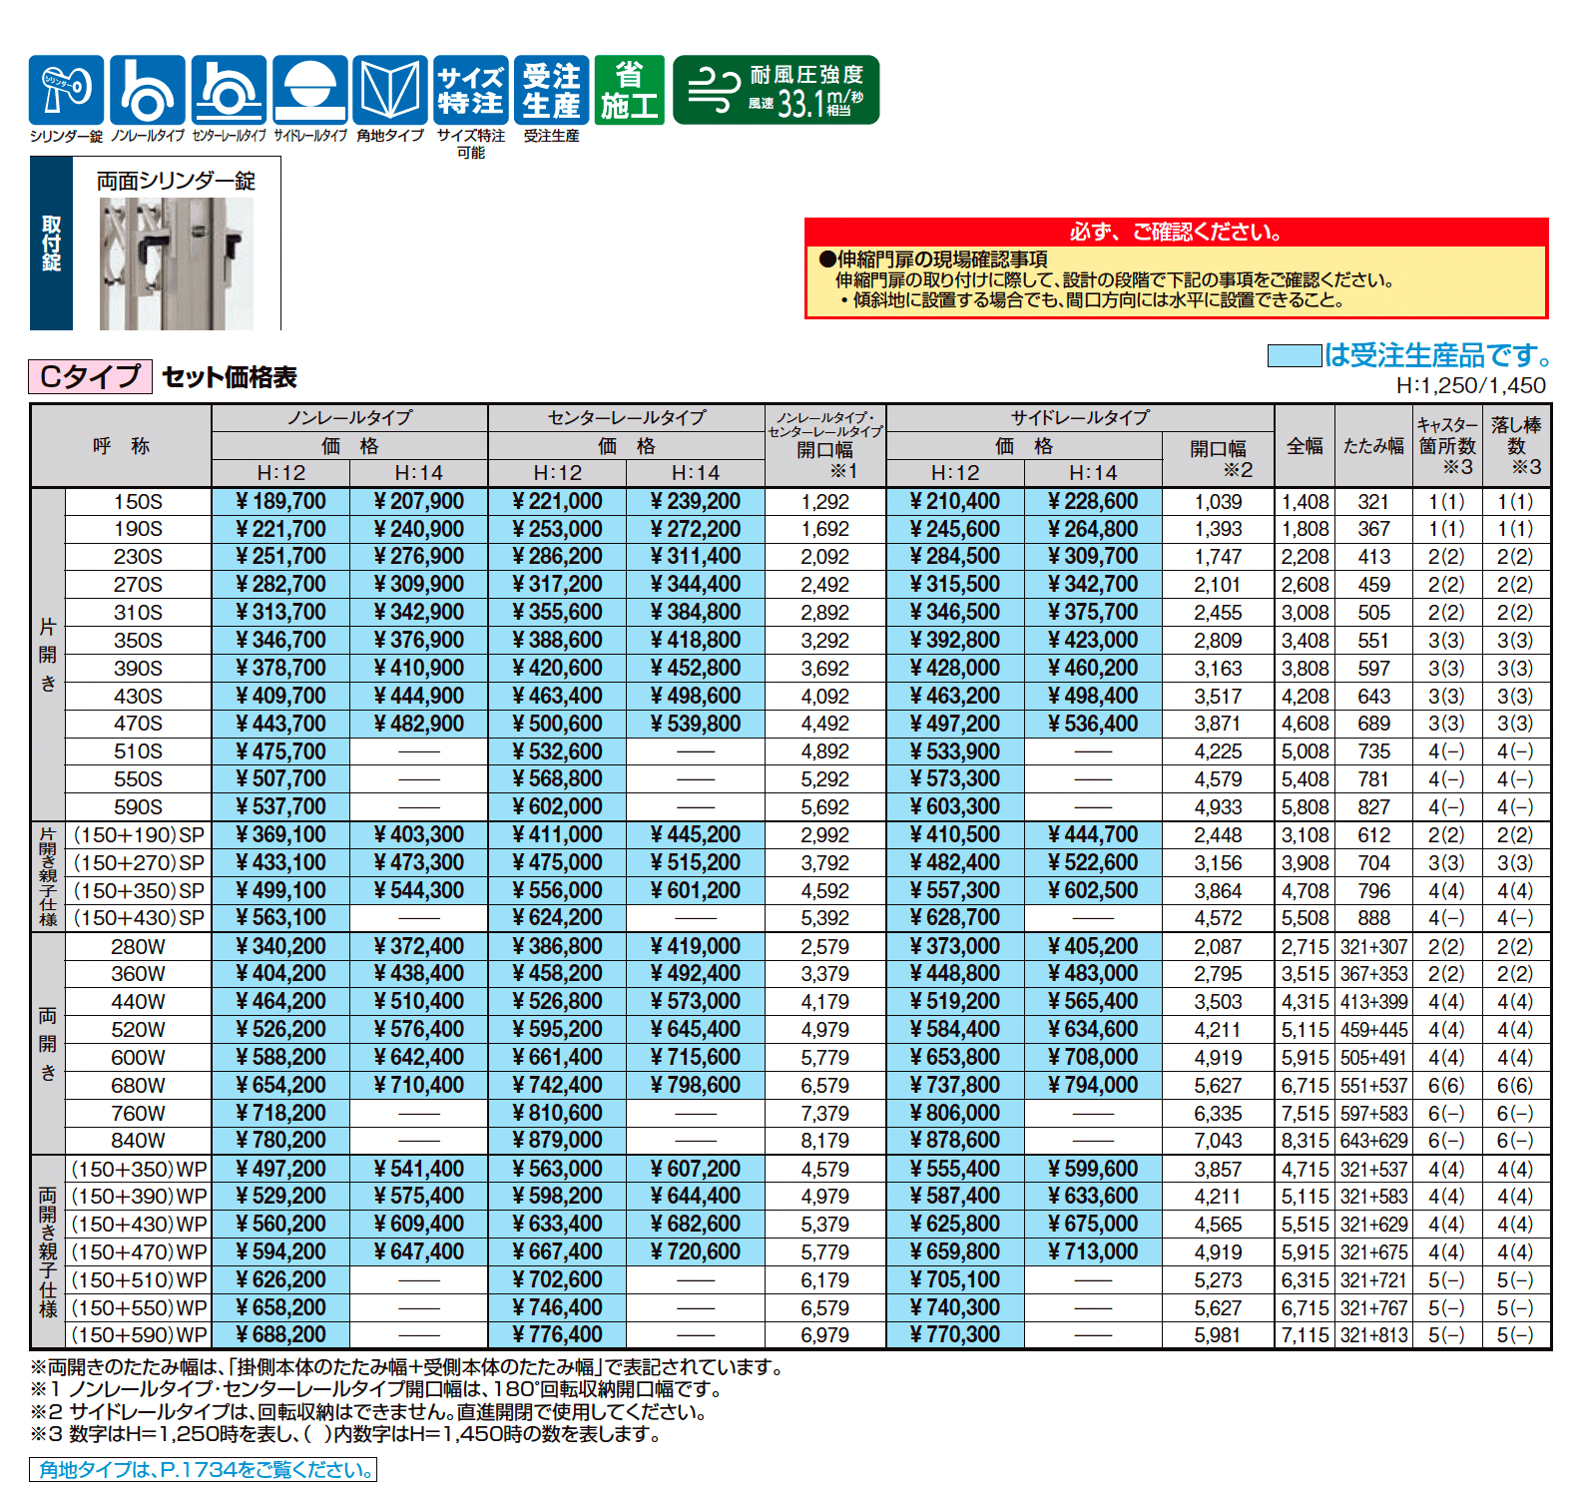1579x1496 pixels.
Task: Select the センターレールタイプ icon
Action: (229, 90)
